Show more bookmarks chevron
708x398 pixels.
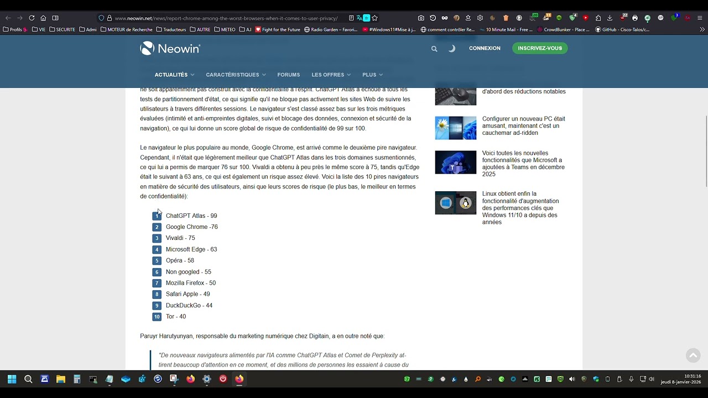click(702, 29)
